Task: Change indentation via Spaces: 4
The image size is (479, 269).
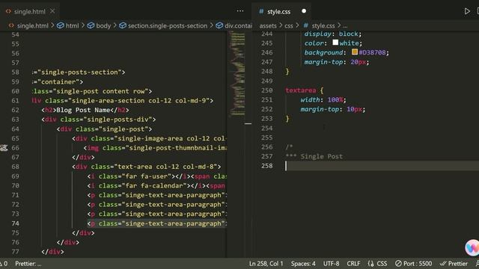Action: click(303, 264)
